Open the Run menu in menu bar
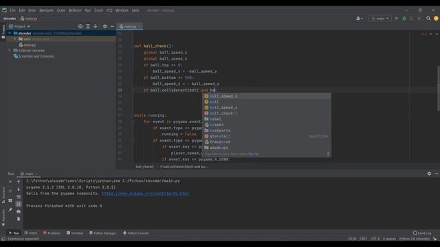Screen dimensions: 440x247 [88, 10]
